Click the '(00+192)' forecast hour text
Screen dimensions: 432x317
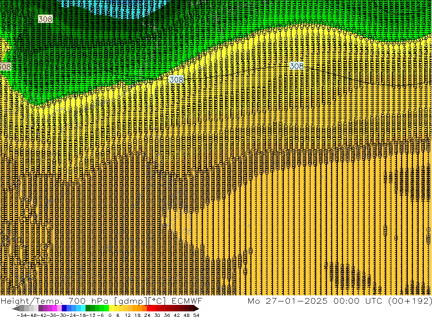pos(410,301)
